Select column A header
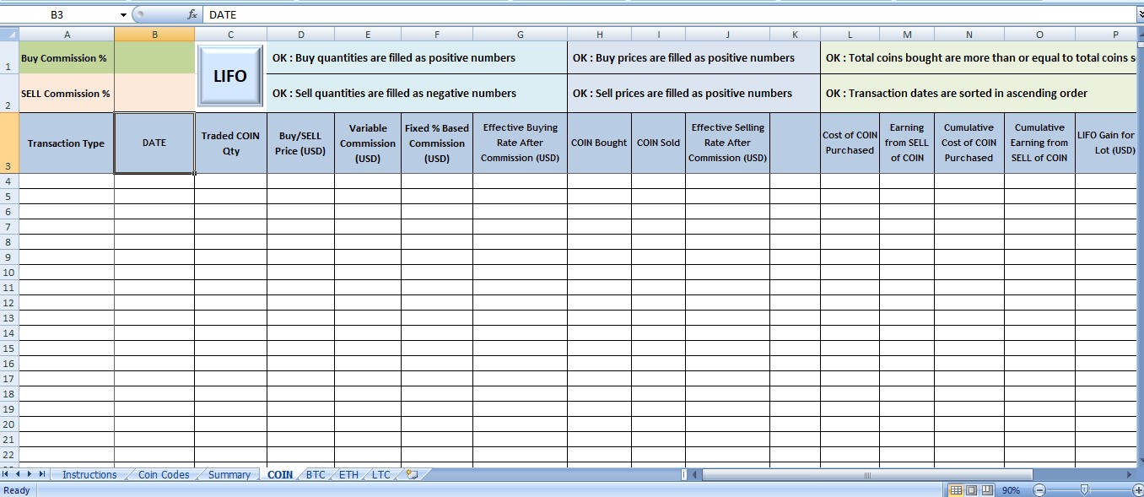The width and height of the screenshot is (1144, 497). 67,35
